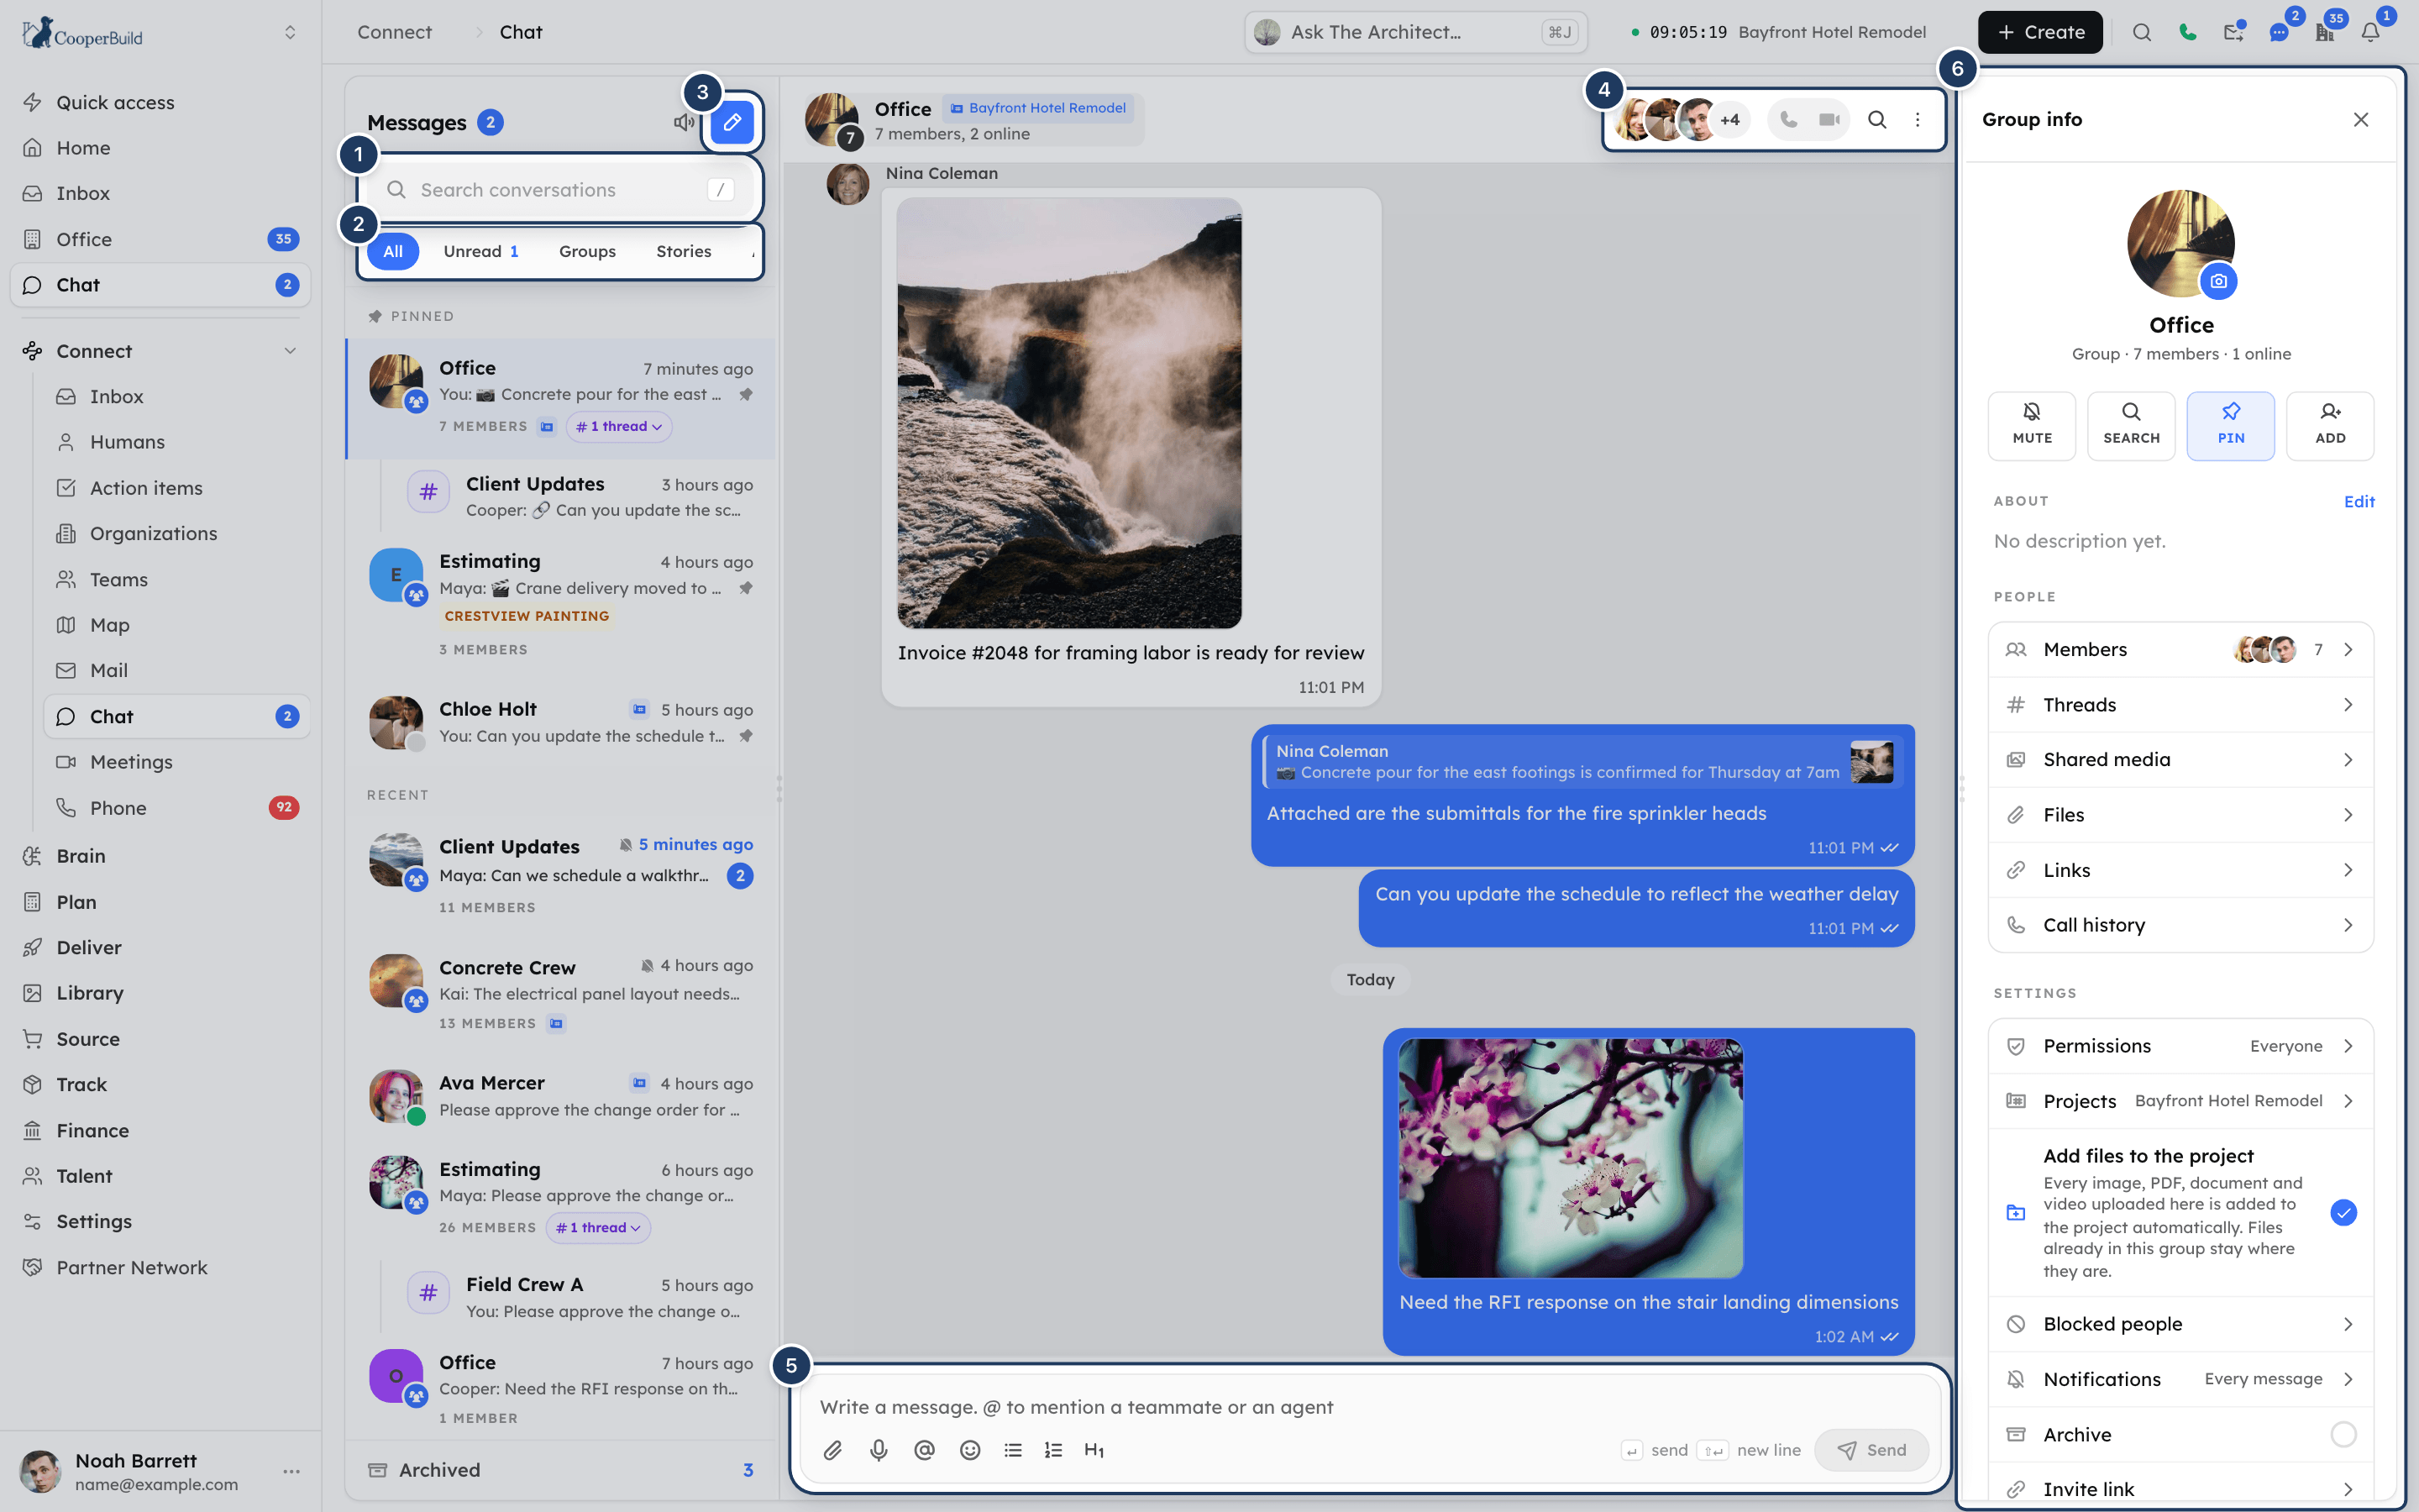Expand the 1 thread dropdown under Office

(x=619, y=427)
